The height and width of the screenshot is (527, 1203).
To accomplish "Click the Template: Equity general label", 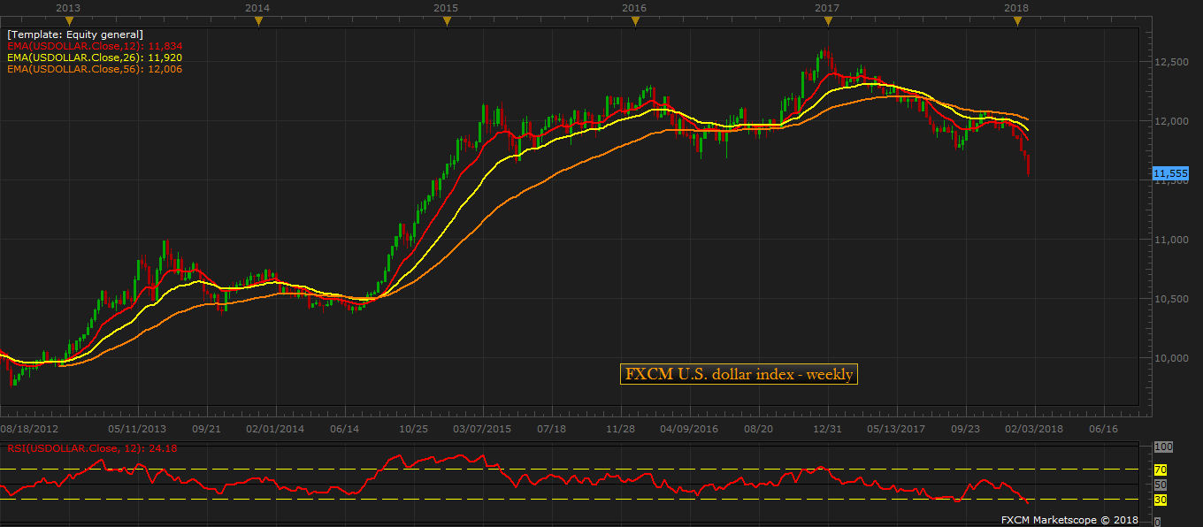I will click(x=74, y=34).
